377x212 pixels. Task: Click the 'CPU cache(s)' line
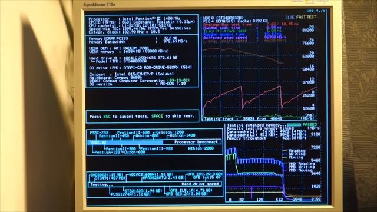[130, 25]
